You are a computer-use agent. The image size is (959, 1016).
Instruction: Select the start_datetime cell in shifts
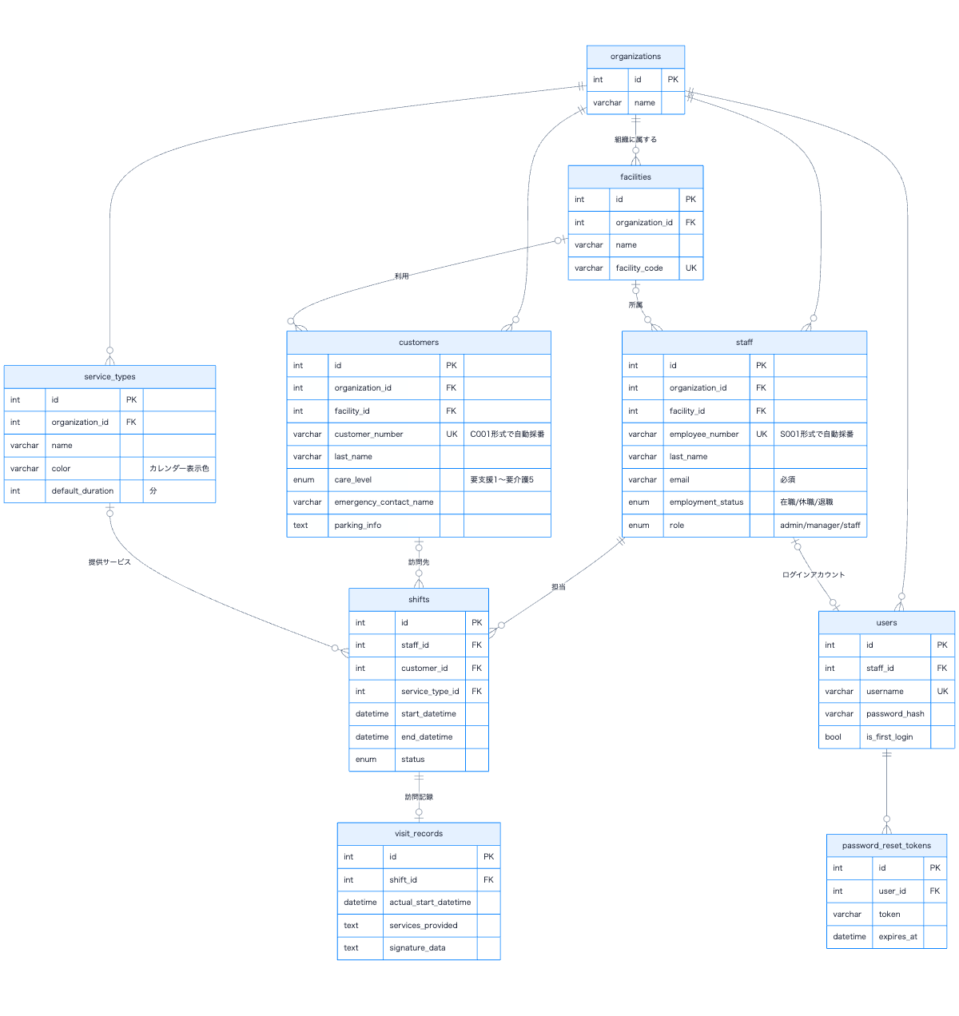[430, 714]
